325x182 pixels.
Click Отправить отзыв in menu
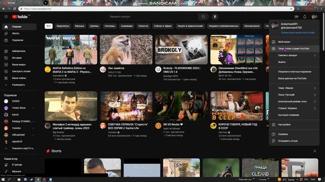coord(294,141)
